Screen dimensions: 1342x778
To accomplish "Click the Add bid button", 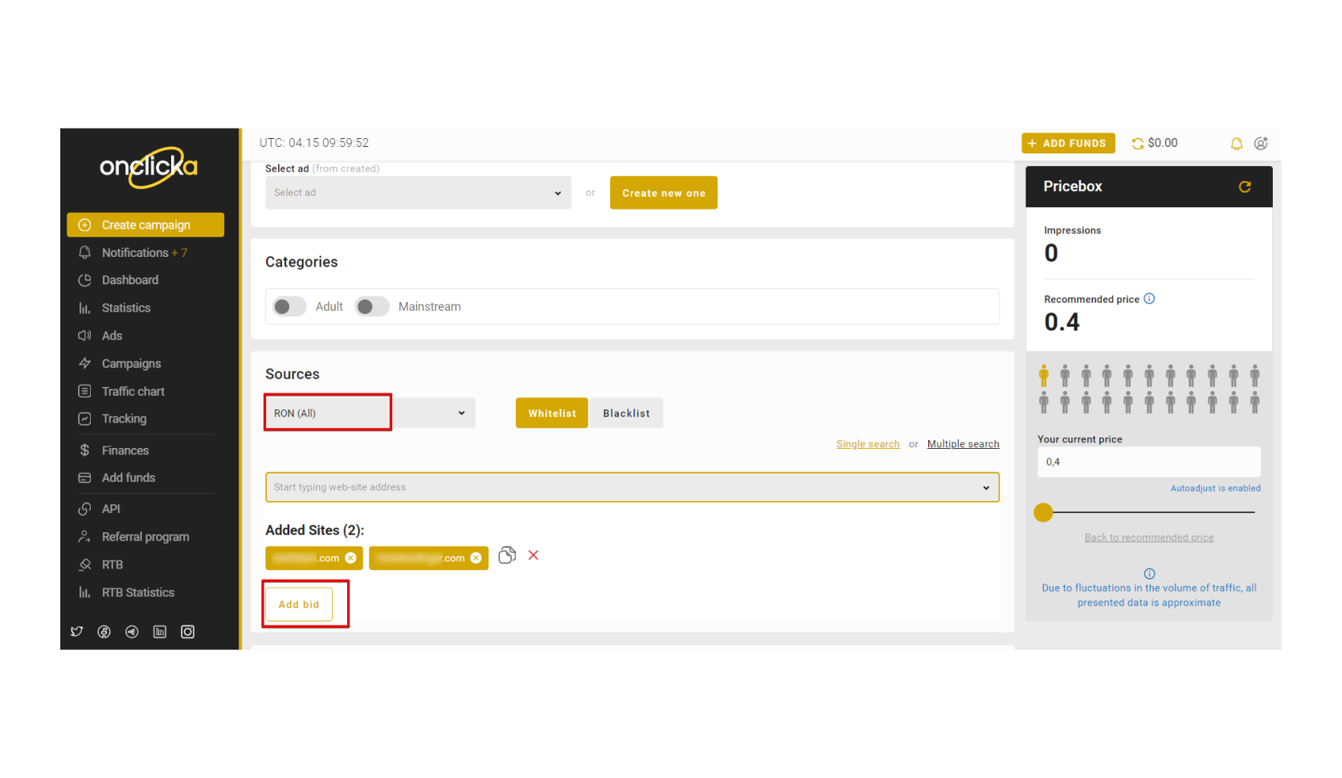I will 299,605.
